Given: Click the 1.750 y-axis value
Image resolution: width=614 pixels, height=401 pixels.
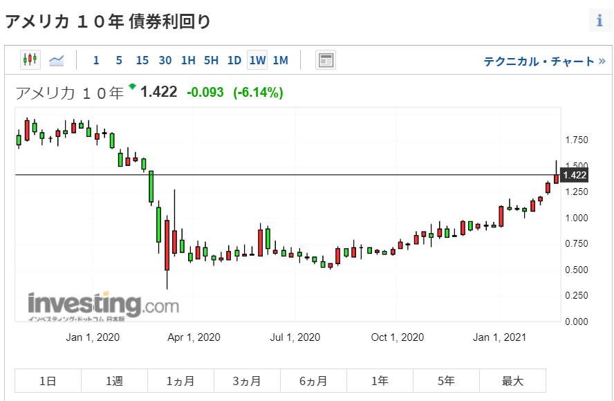Looking at the screenshot, I should point(577,140).
